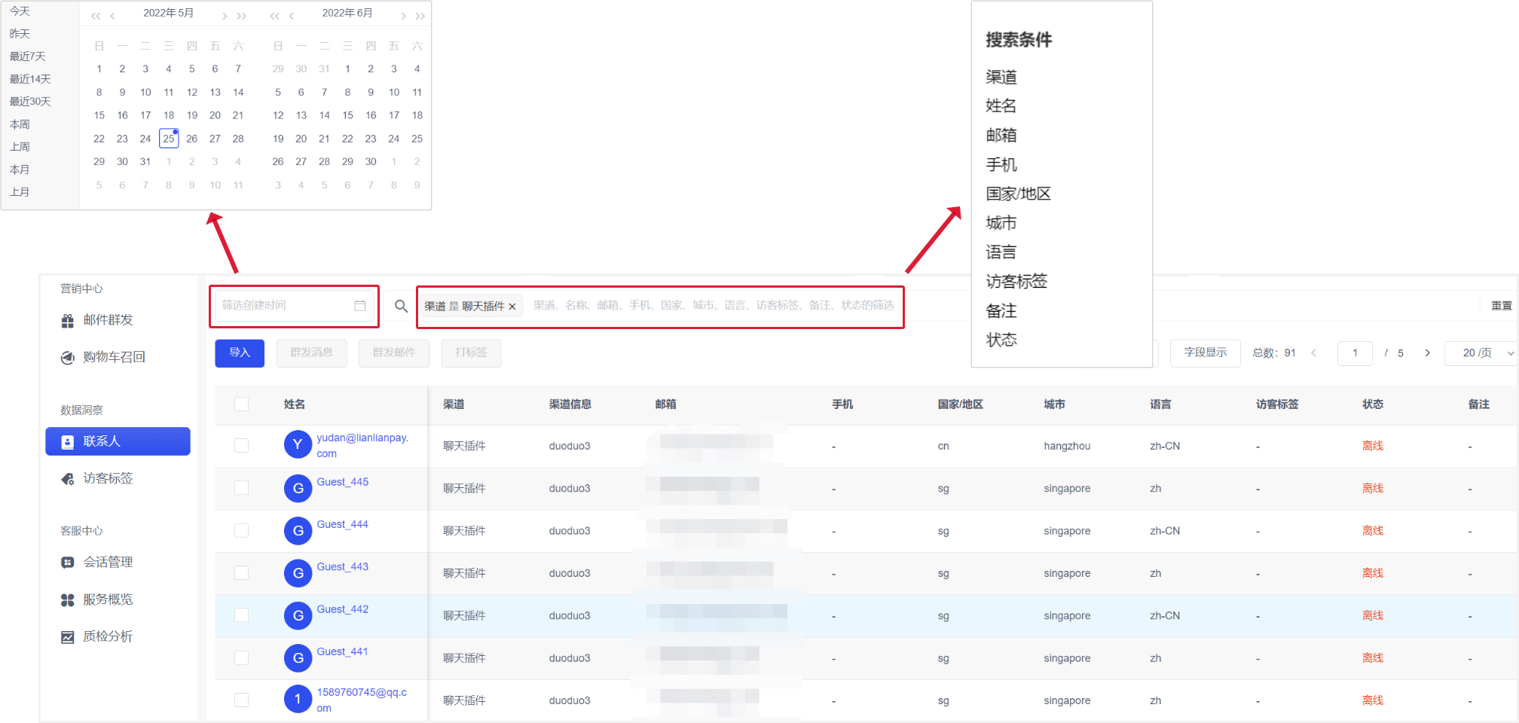The height and width of the screenshot is (723, 1519).
Task: Click avatar G of Guest_441
Action: click(x=298, y=658)
